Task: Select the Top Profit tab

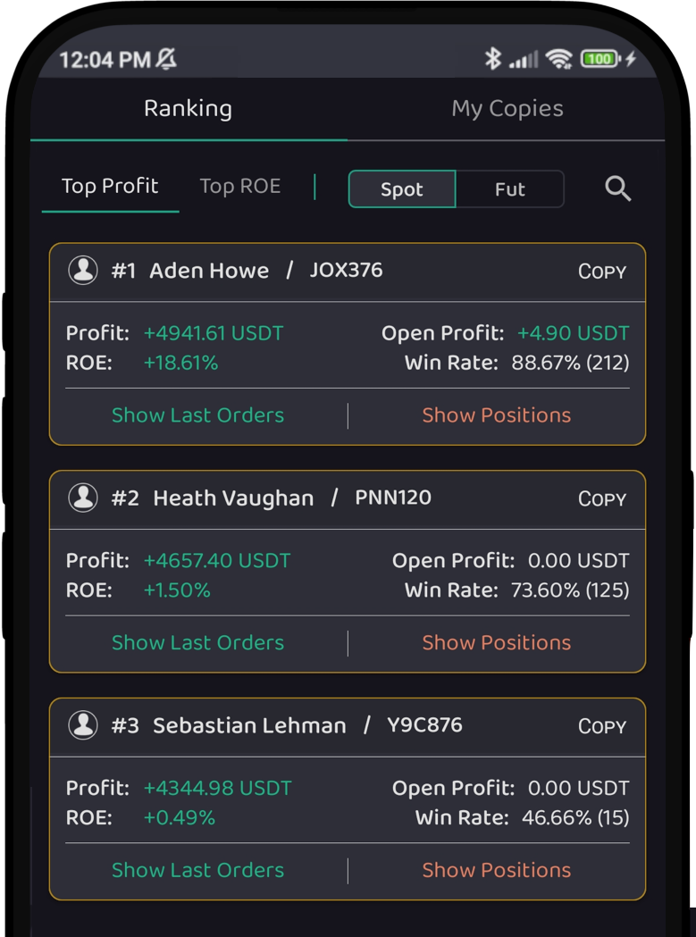Action: (x=110, y=186)
